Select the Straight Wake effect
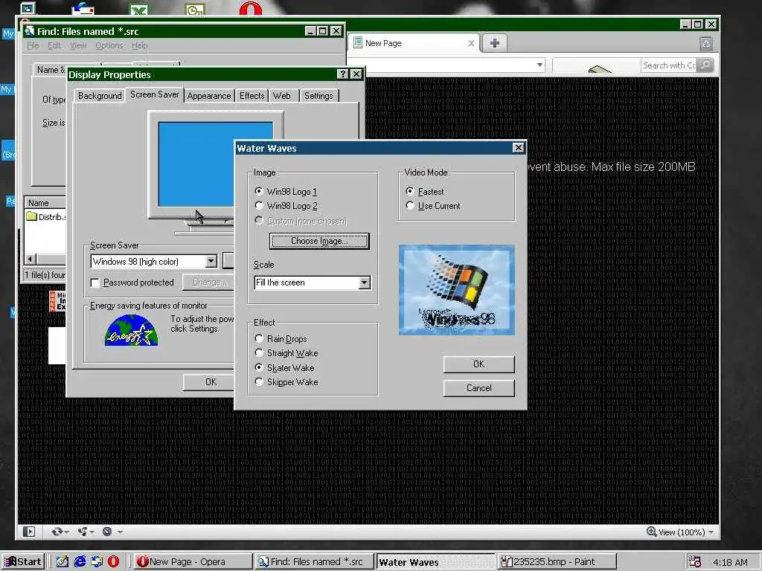 click(x=286, y=353)
